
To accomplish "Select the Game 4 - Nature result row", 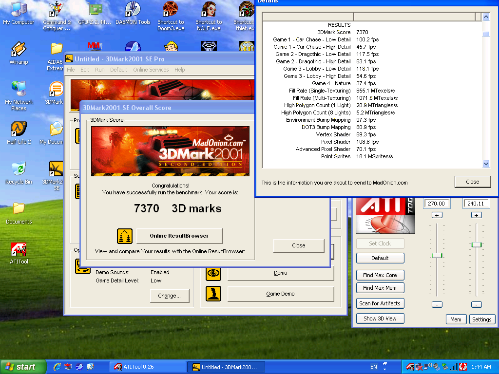I will click(x=372, y=83).
